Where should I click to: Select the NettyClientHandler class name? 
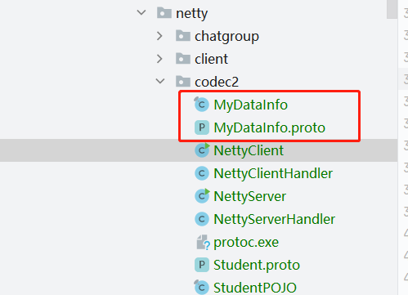(273, 173)
